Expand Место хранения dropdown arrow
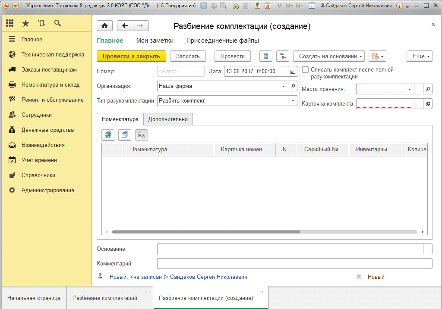Screen dimensions: 442x309 tap(410, 90)
